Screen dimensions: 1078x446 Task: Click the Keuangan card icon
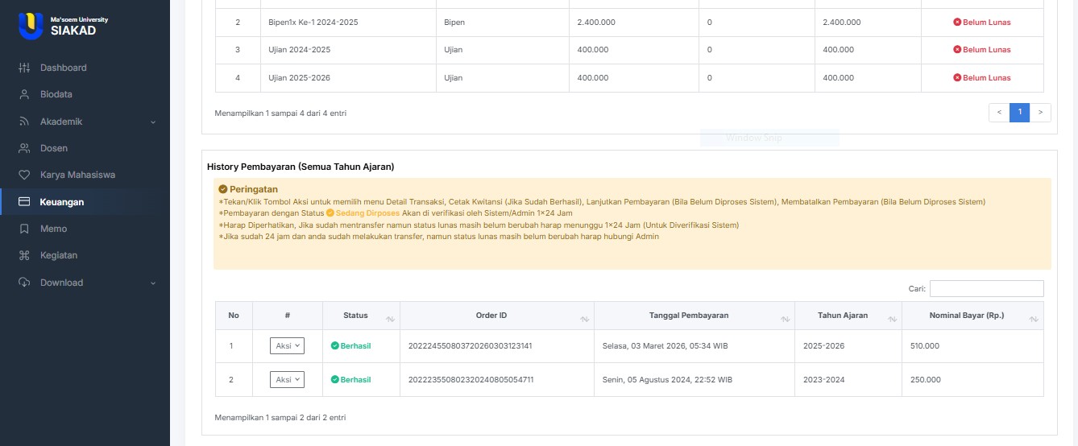24,202
